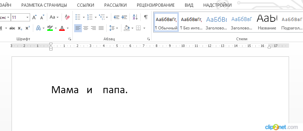Open the multilevel list dropdown arrow

107,17
